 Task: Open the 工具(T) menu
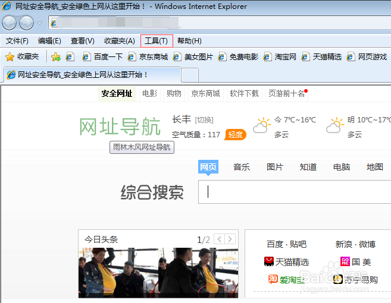click(x=157, y=41)
